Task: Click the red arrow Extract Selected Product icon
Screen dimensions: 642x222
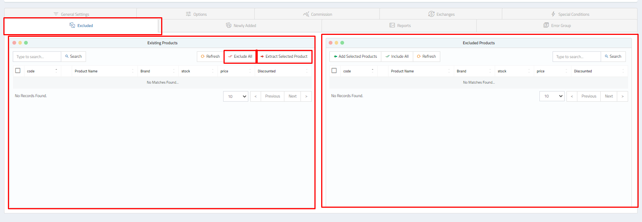Action: [262, 57]
